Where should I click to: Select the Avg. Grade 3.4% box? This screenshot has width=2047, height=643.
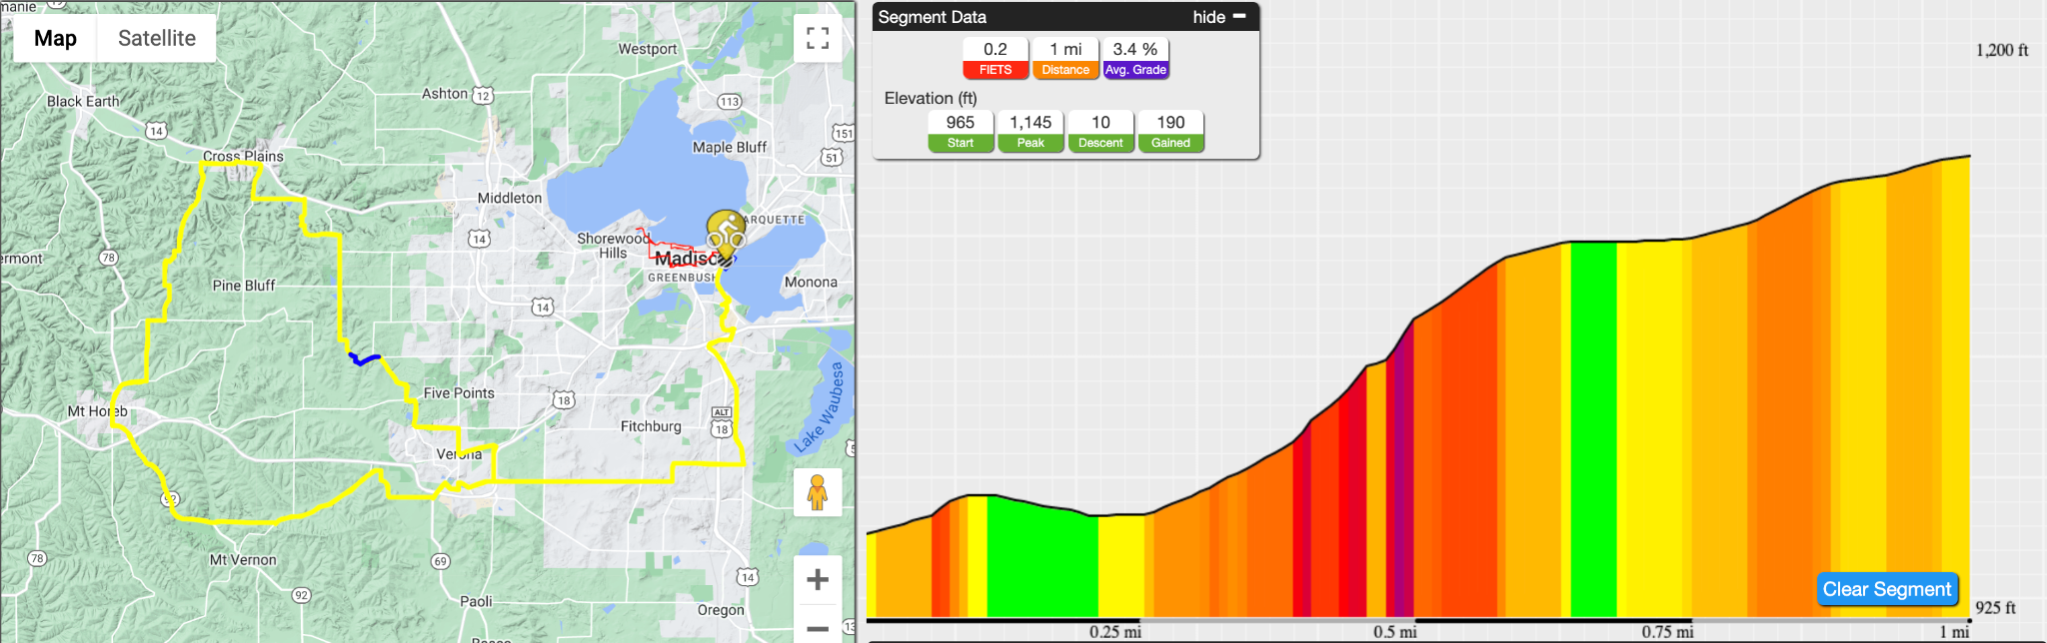pyautogui.click(x=1135, y=58)
